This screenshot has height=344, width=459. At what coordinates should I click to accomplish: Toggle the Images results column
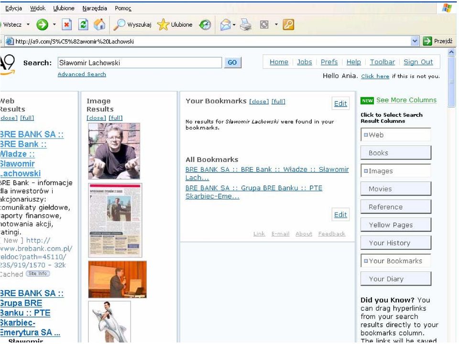point(396,171)
